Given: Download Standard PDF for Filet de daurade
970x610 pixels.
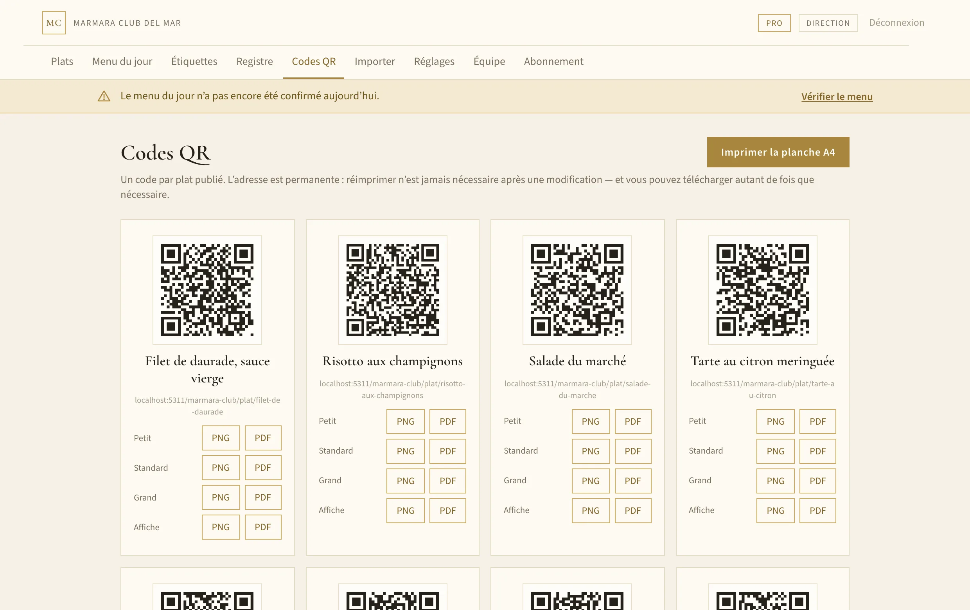Looking at the screenshot, I should [x=263, y=468].
